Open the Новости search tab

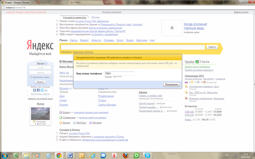coord(96,40)
